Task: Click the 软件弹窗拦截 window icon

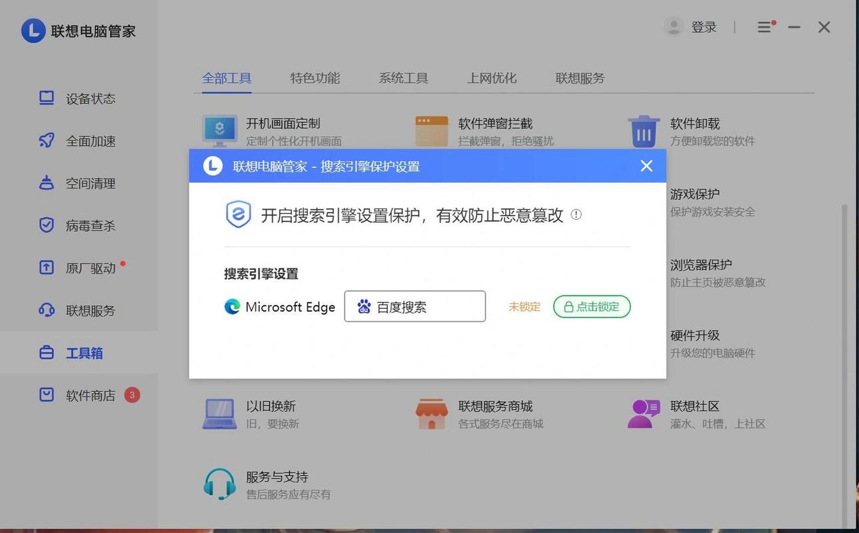Action: pos(431,131)
